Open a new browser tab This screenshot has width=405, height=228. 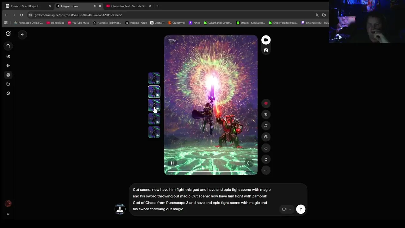click(158, 6)
